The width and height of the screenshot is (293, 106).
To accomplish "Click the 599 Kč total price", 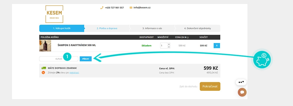I will [211, 68].
